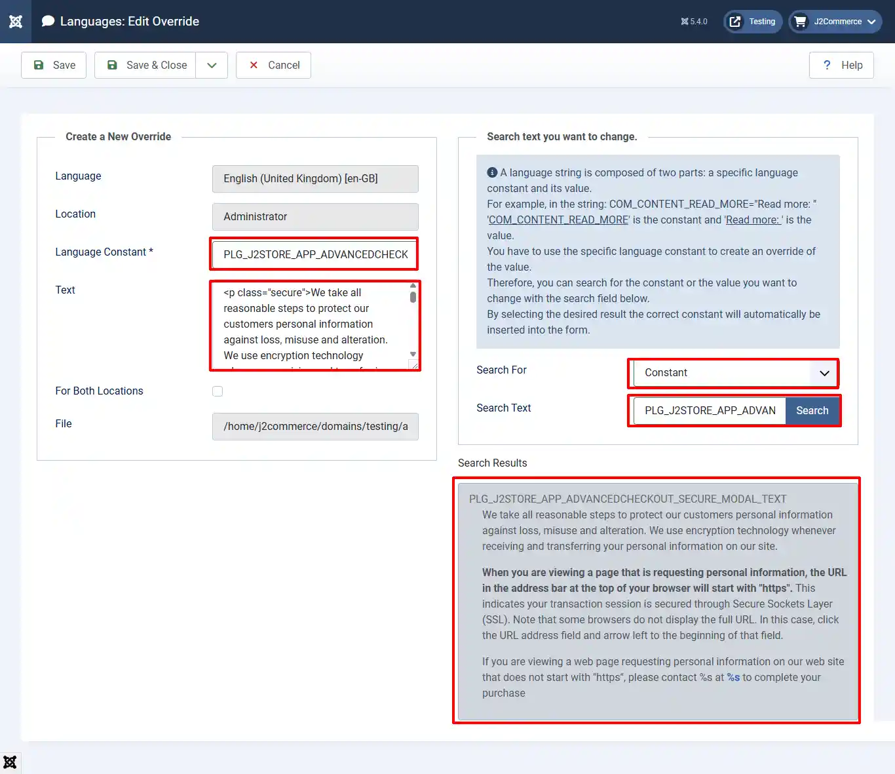
Task: Click the underlined 'Read more:' text
Action: pyautogui.click(x=754, y=220)
